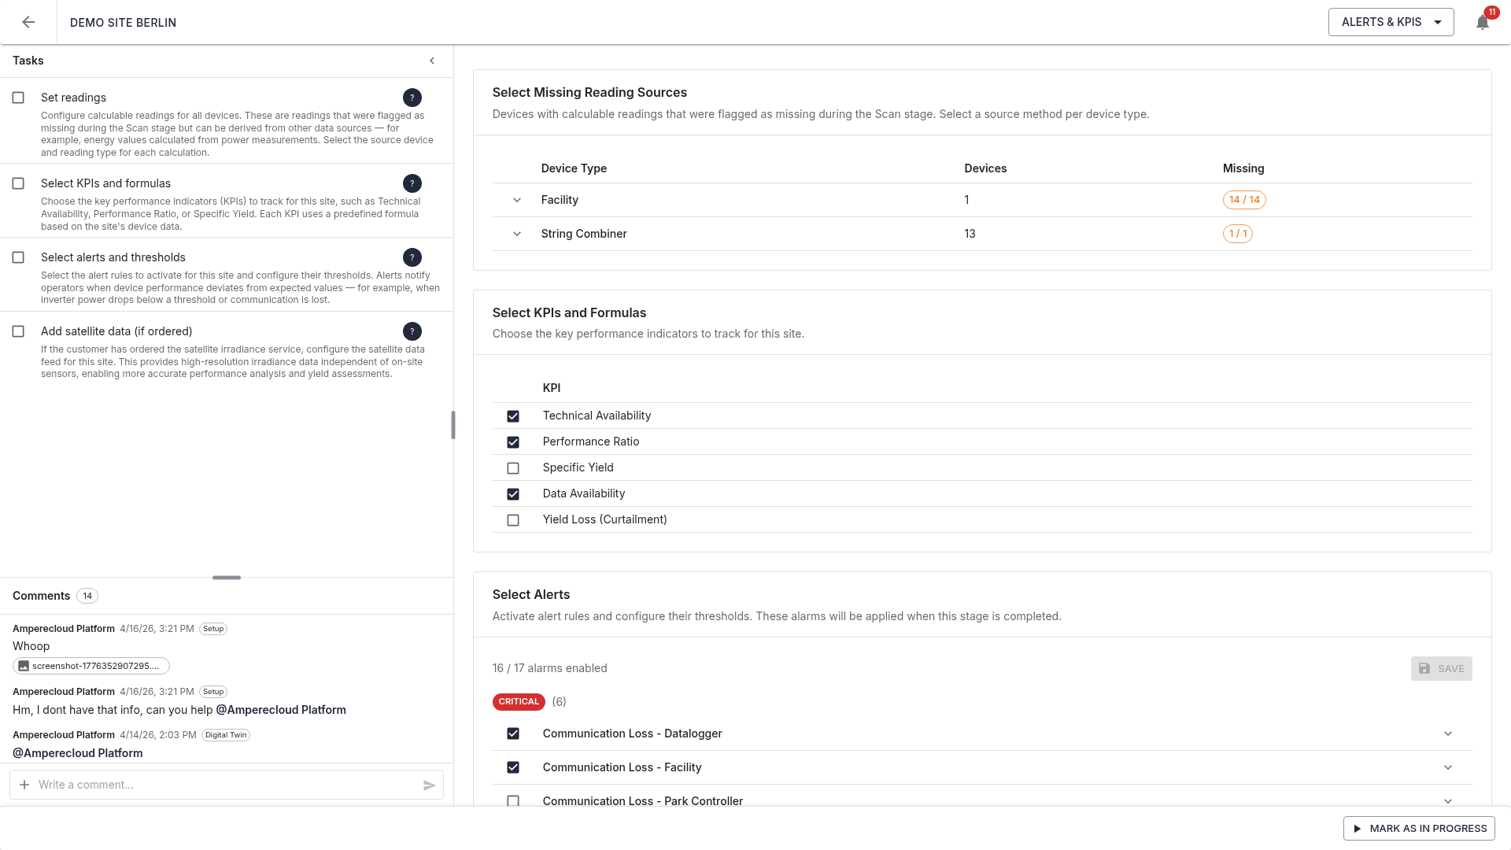Uncheck the Data Availability KPI
The image size is (1511, 850).
pyautogui.click(x=513, y=494)
